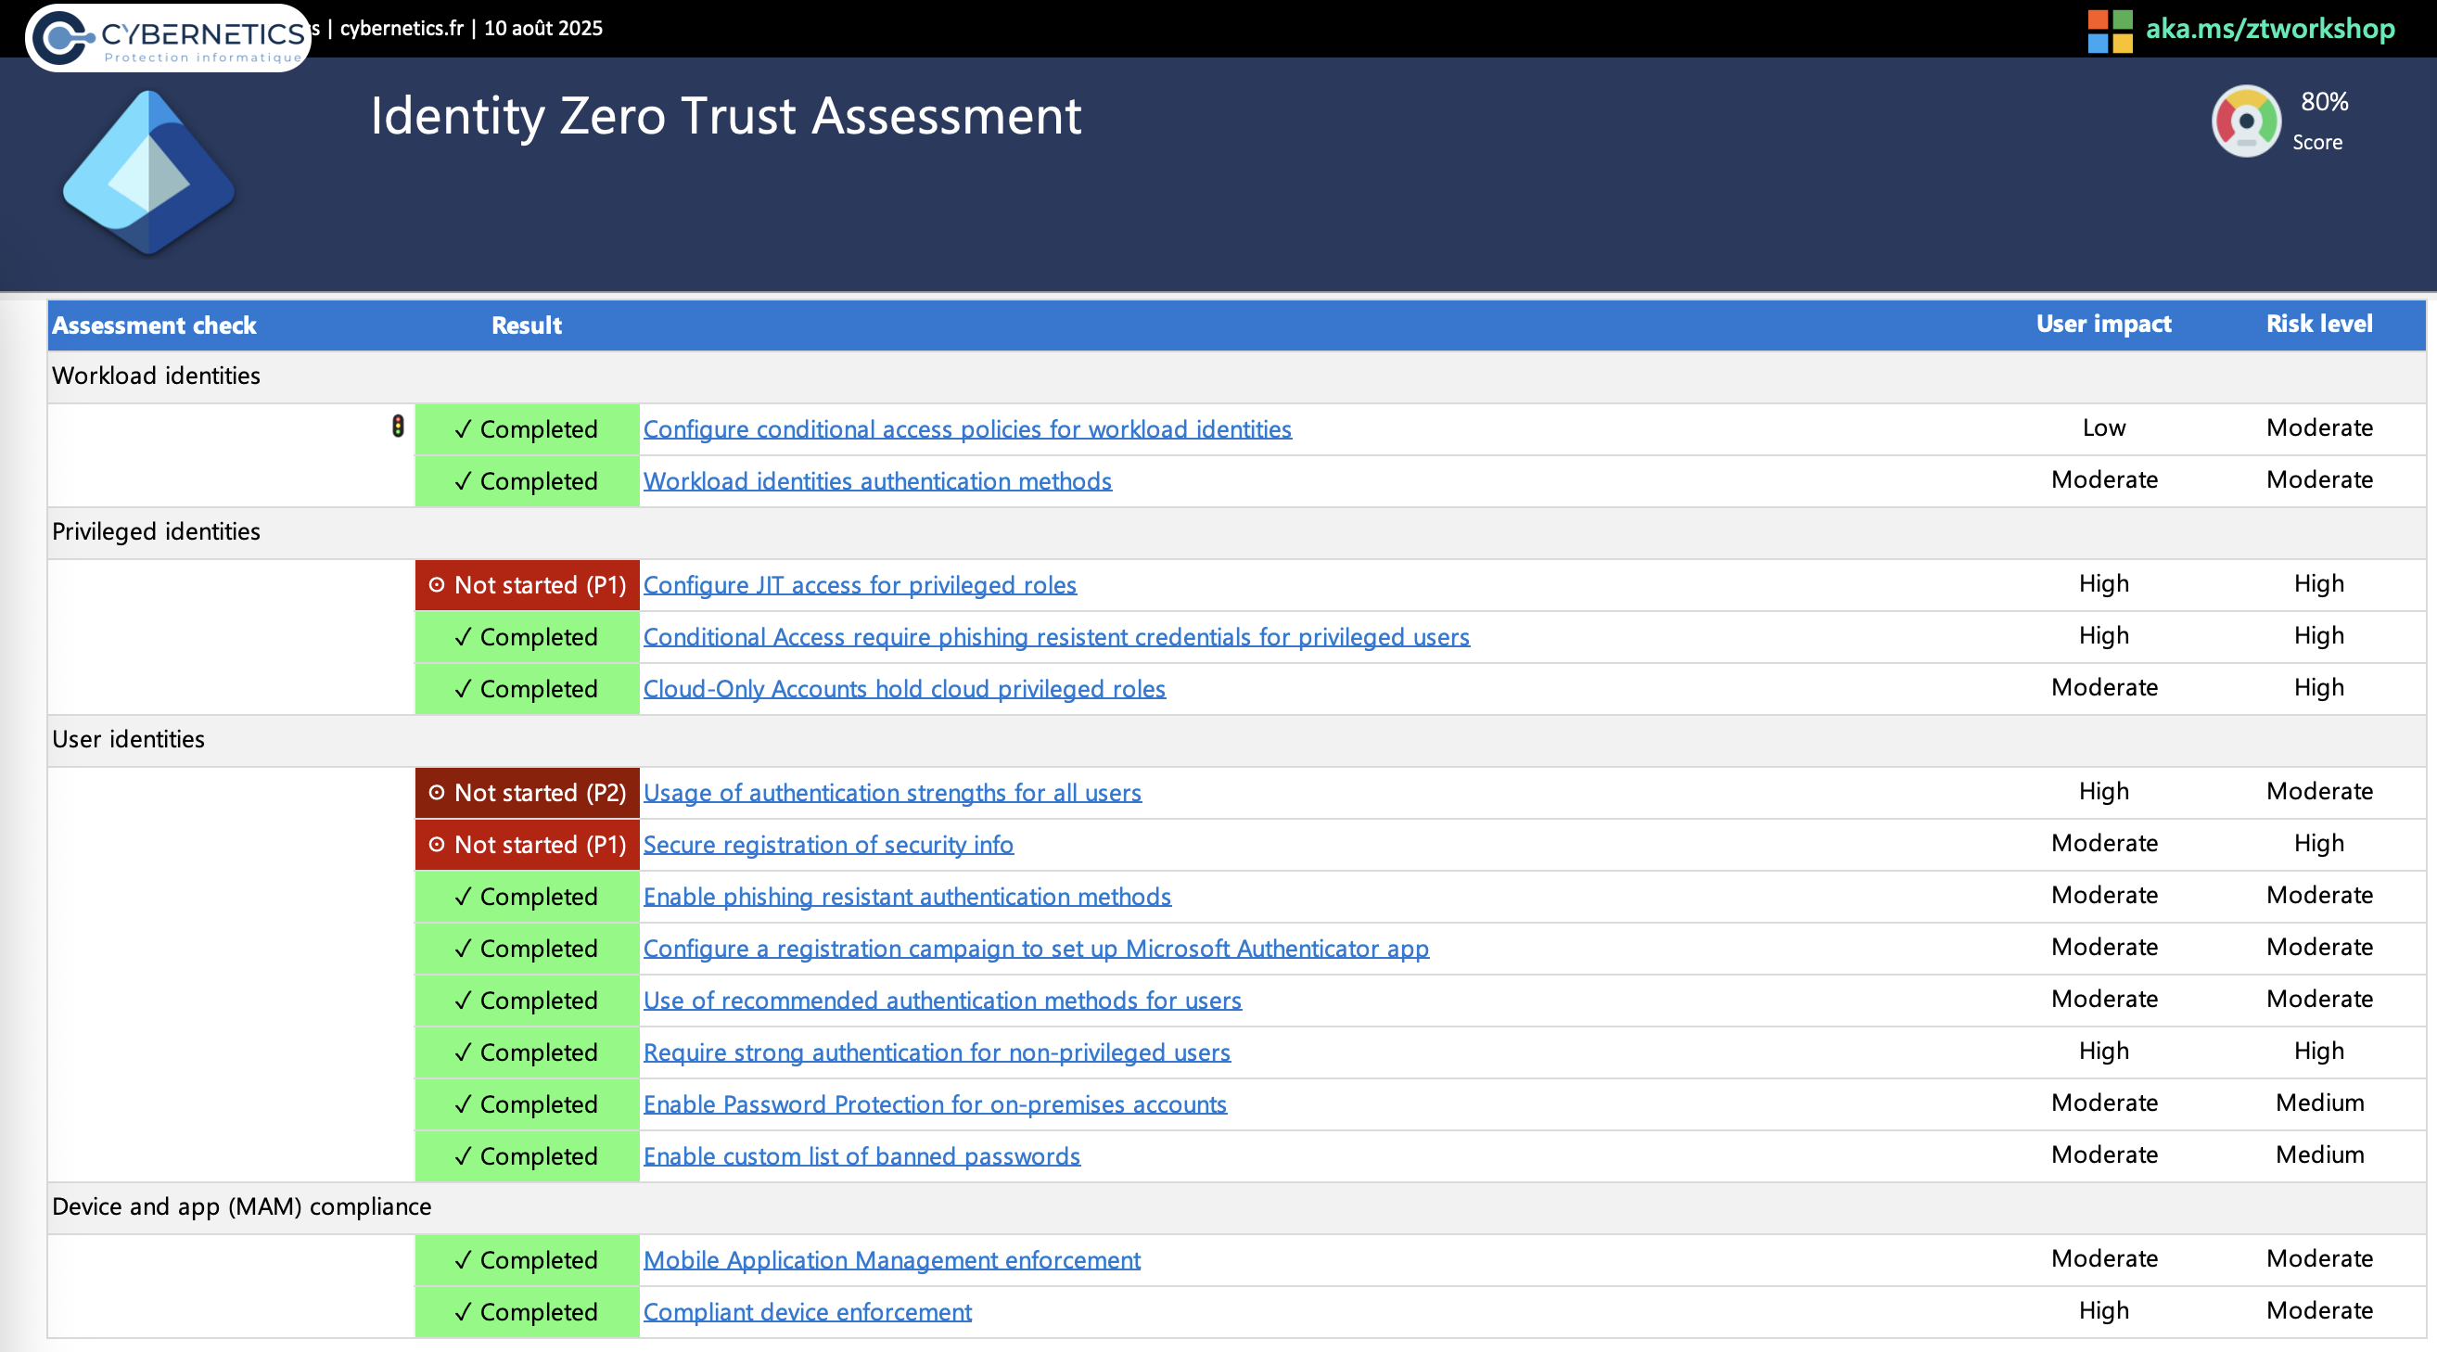Open Secure registration of security info link
The height and width of the screenshot is (1352, 2437).
click(x=828, y=844)
